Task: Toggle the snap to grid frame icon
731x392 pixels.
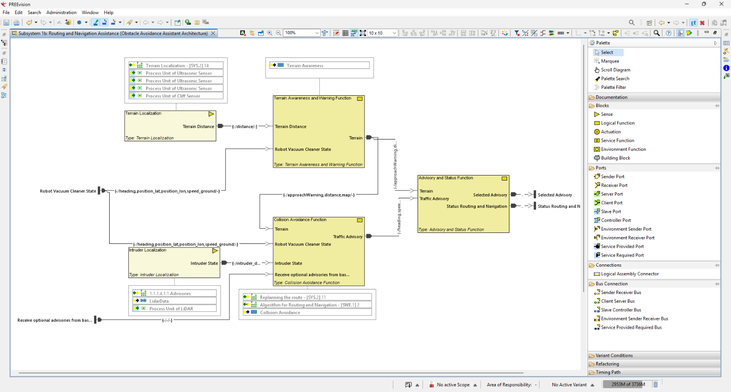Action: click(x=363, y=33)
